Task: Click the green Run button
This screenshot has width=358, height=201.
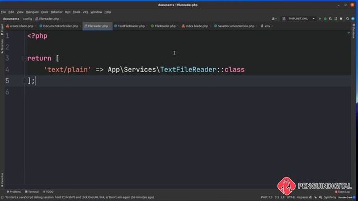Action: tap(320, 18)
